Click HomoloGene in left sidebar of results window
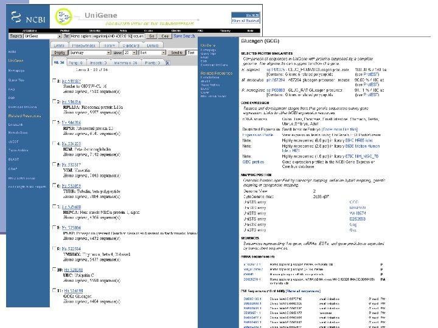438x328 pixels. 18,133
